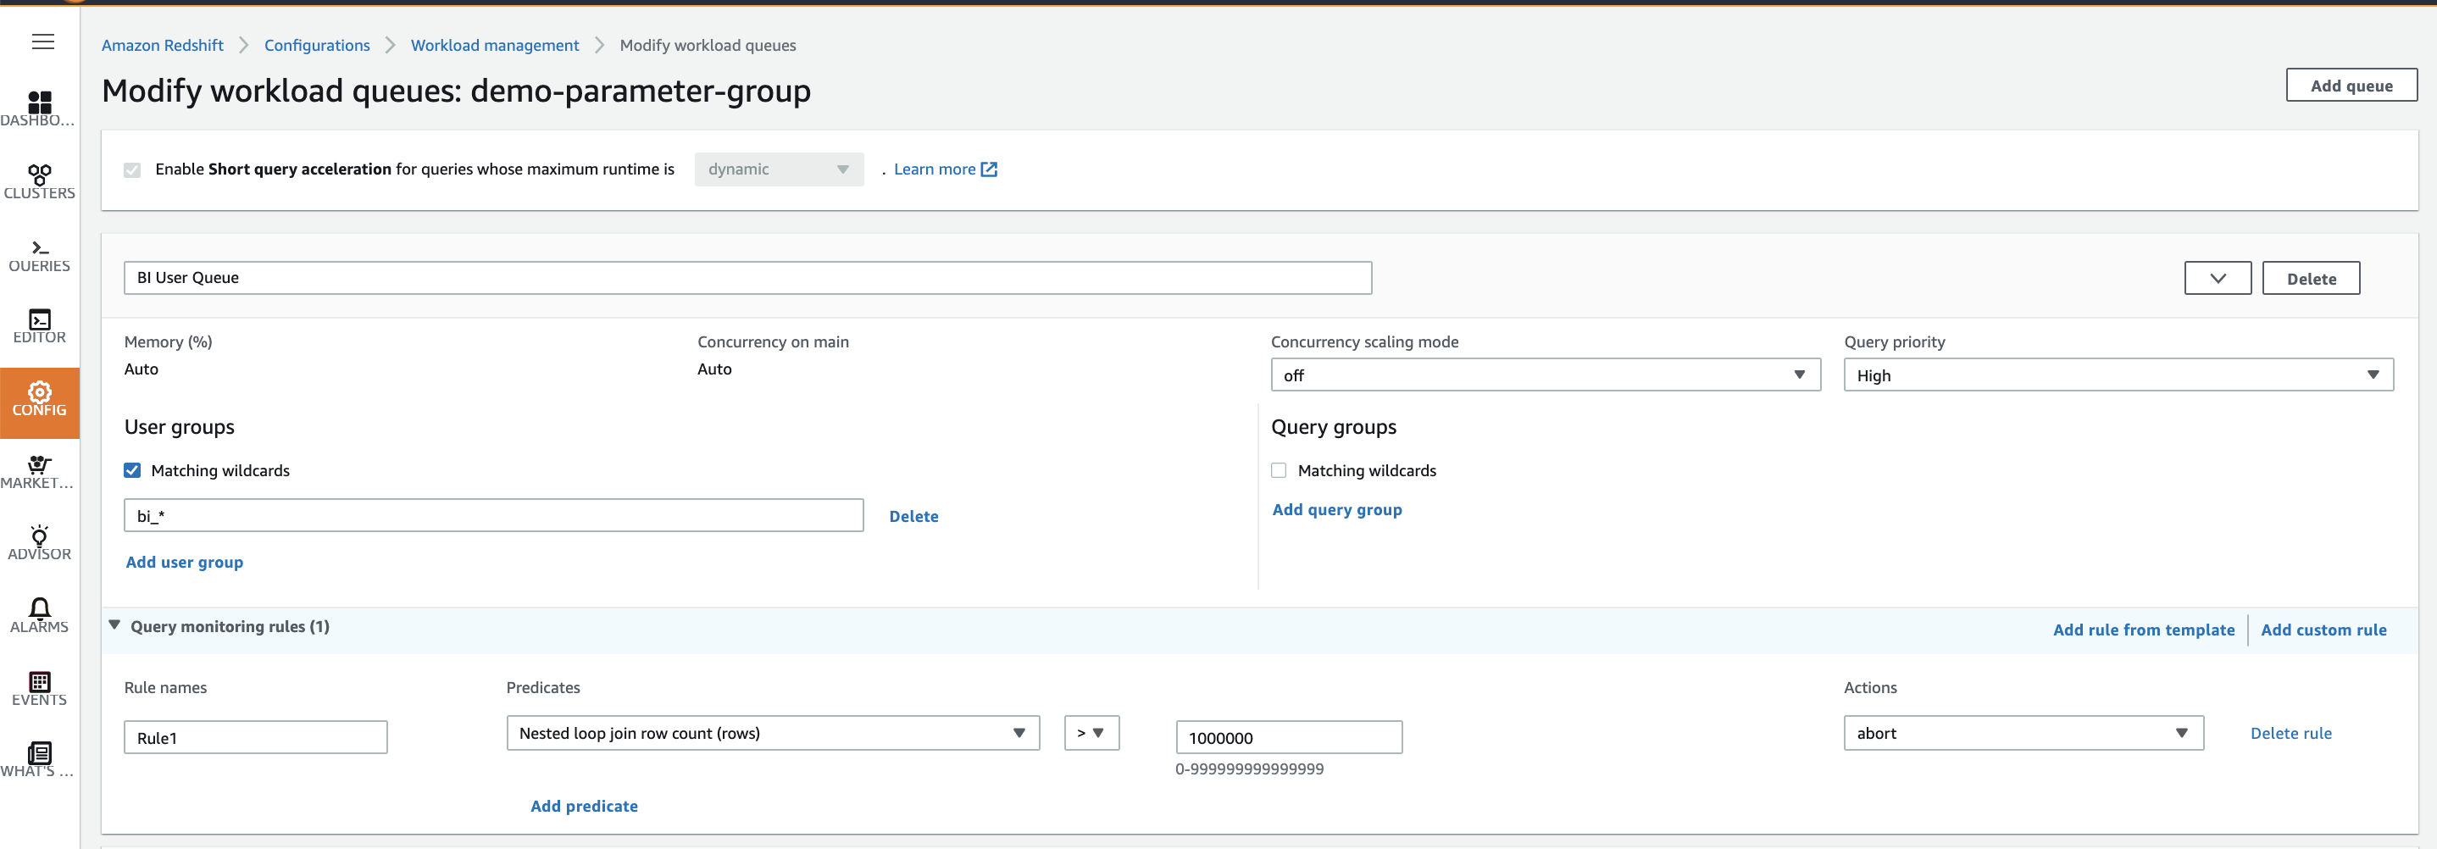Edit the bi_* user group field
The width and height of the screenshot is (2437, 849).
(494, 515)
